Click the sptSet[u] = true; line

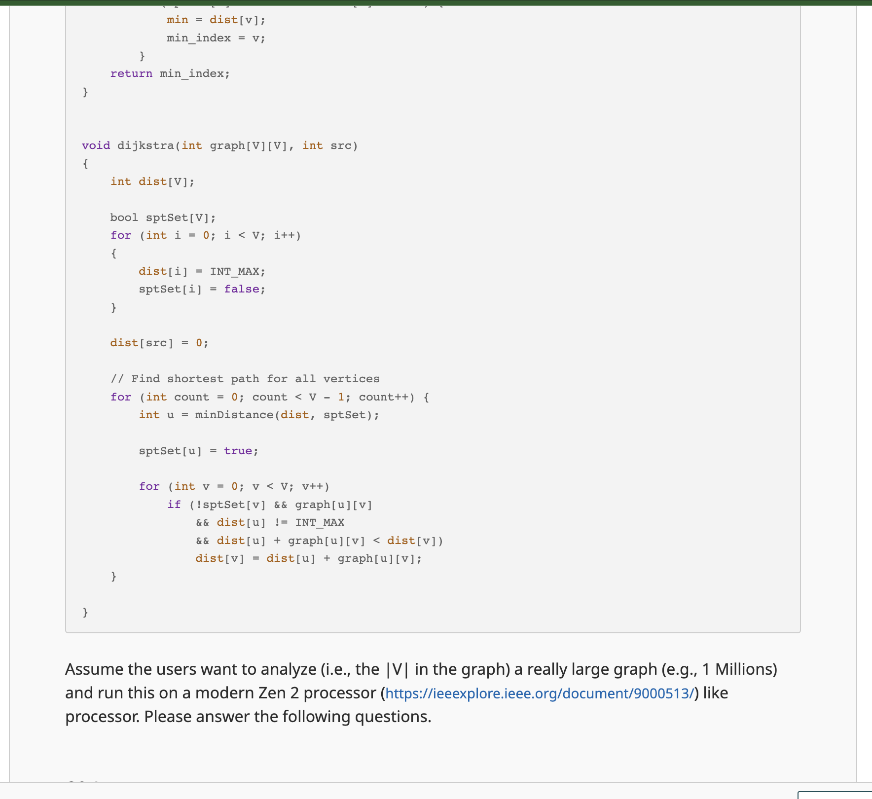(198, 450)
